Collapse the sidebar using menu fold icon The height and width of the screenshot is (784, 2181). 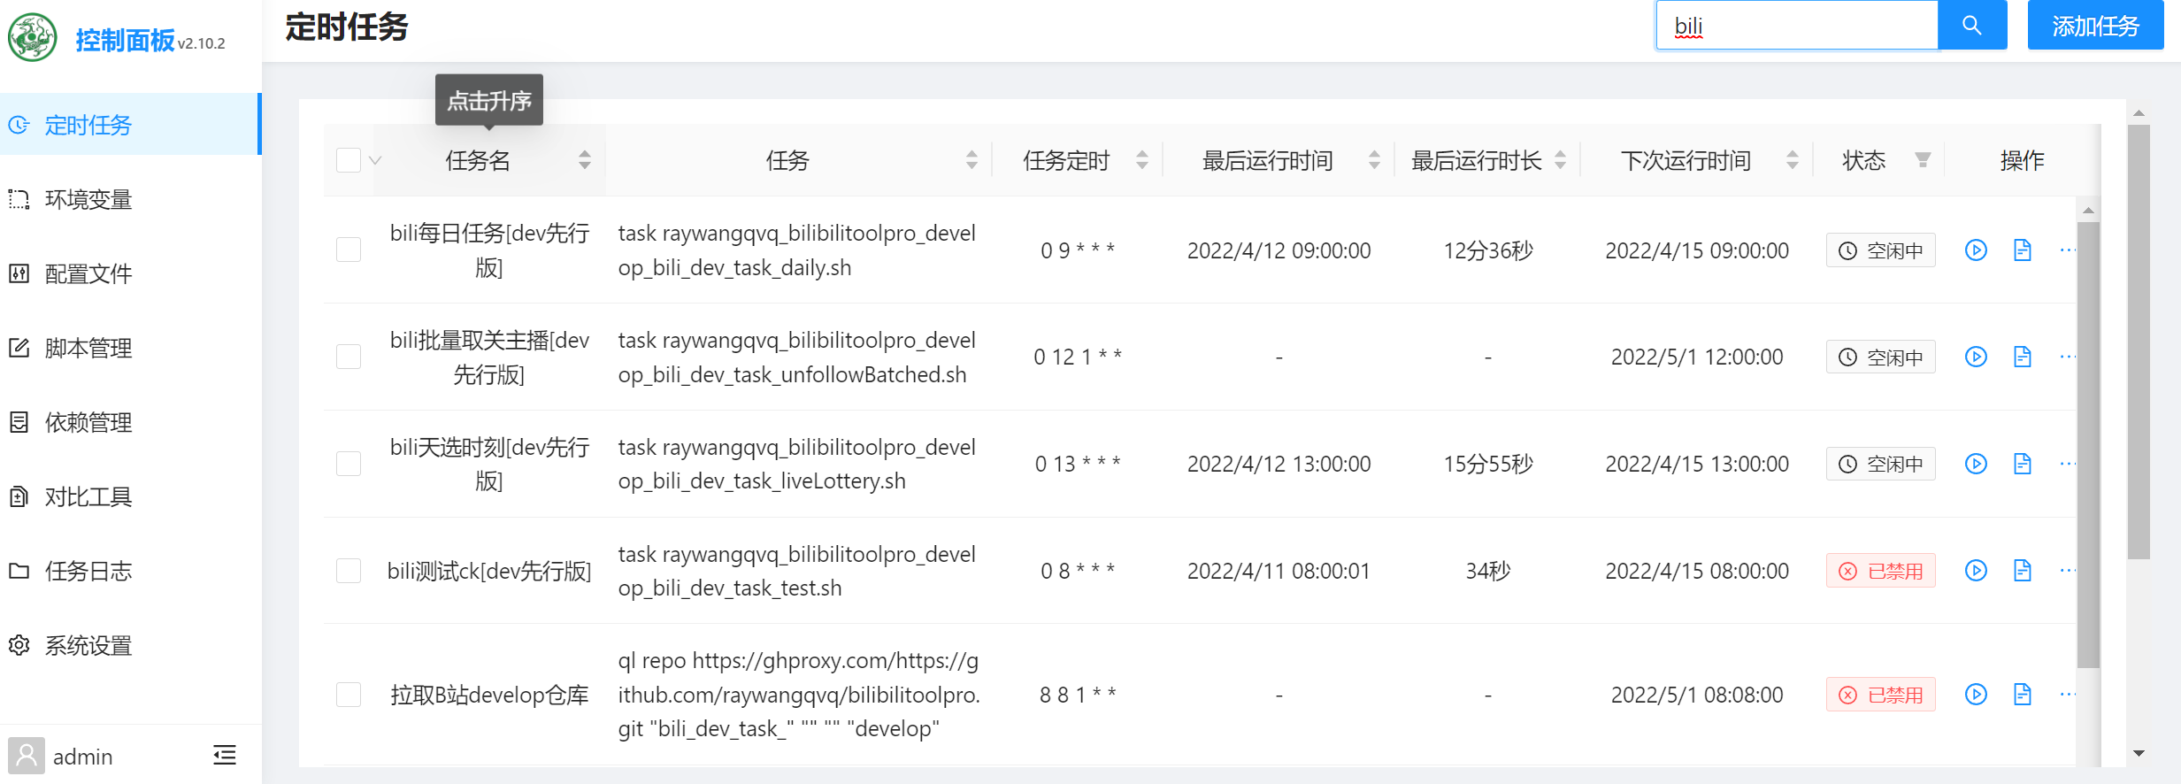[x=225, y=755]
